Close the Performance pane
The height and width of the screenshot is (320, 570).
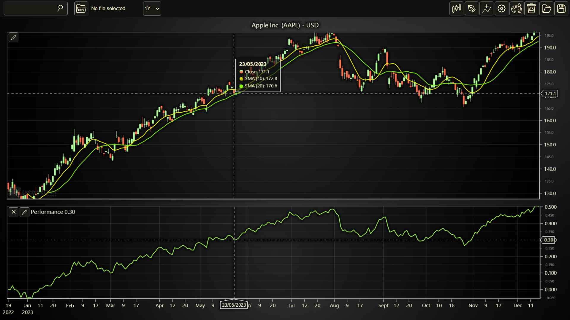tap(13, 212)
